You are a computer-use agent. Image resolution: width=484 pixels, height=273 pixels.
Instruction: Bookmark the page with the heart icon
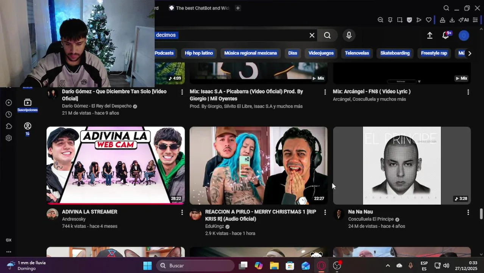tap(429, 20)
